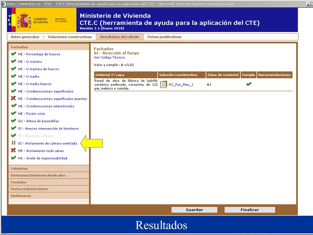Click Solución constructiva column header
Screen dimensions: 313x235
pos(182,75)
